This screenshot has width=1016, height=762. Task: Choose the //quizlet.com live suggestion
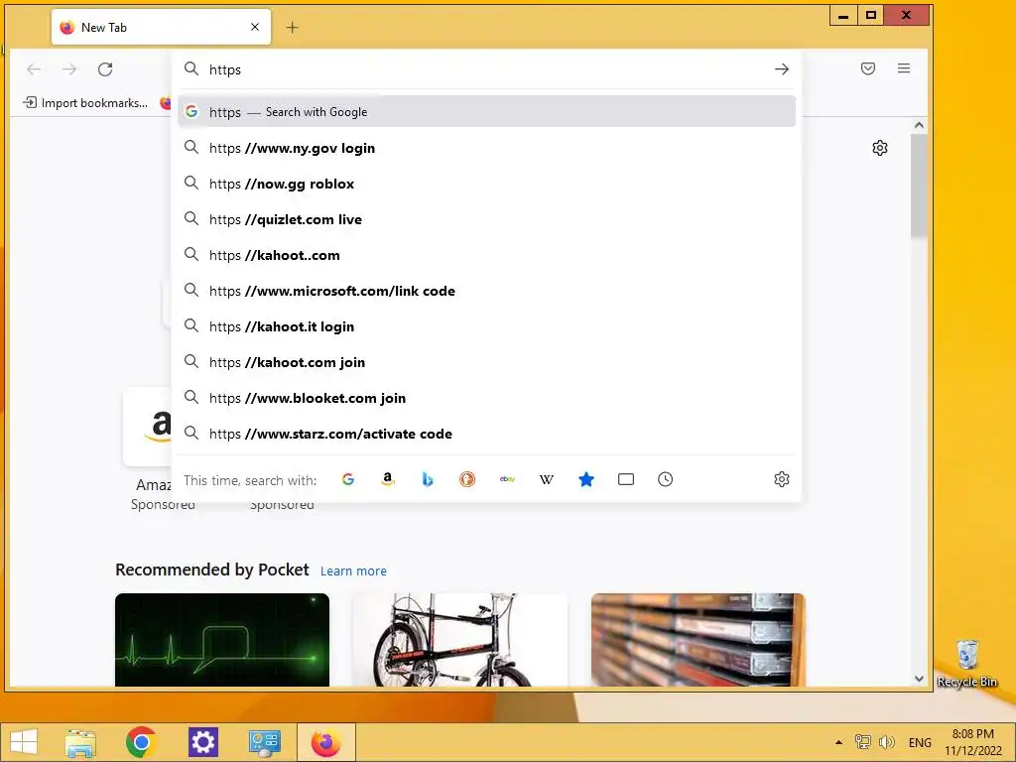pos(486,219)
